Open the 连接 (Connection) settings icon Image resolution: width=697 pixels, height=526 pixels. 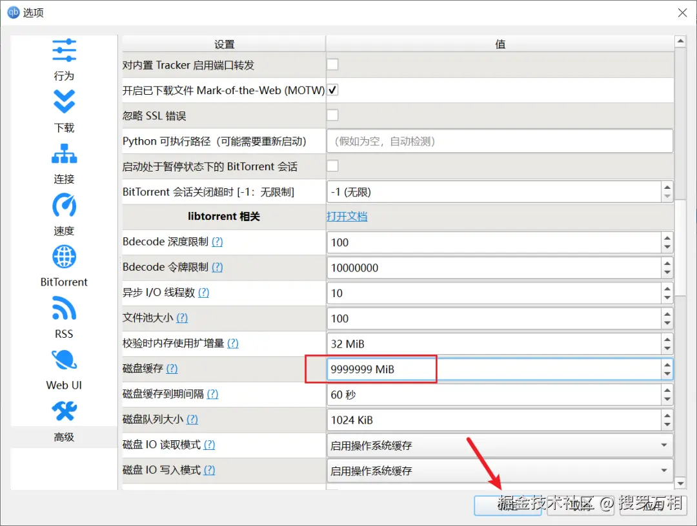coord(64,153)
